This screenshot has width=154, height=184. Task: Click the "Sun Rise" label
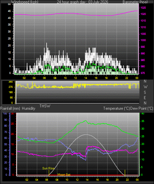[48, 168]
